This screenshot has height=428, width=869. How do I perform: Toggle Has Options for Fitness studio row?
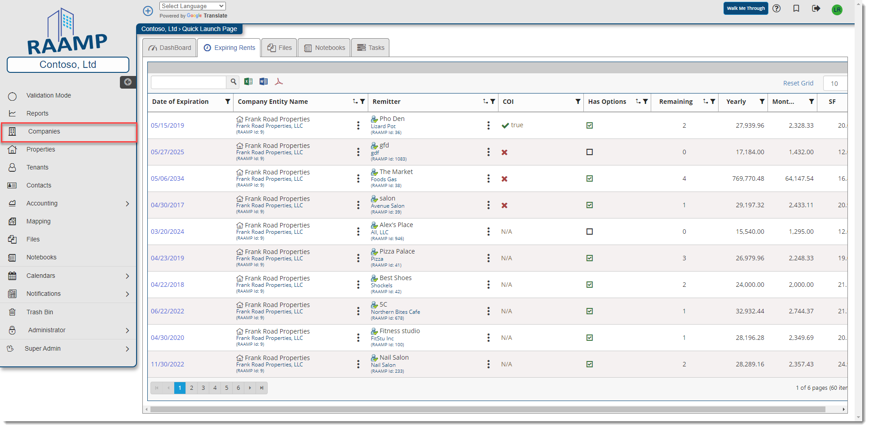590,338
